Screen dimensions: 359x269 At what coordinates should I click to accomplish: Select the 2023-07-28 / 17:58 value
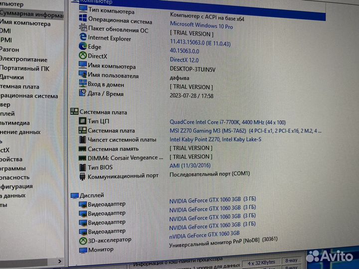[191, 96]
